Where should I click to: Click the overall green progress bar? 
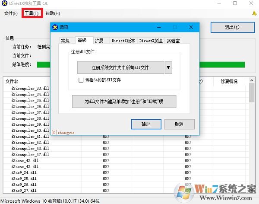(141, 65)
